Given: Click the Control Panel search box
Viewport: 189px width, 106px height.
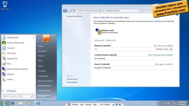Looking at the screenshot, I should pos(149,11).
